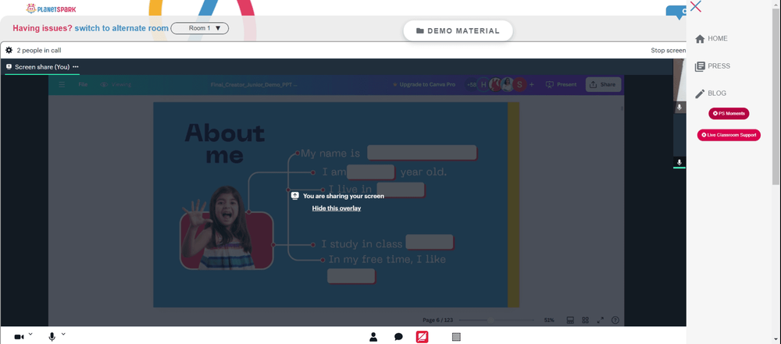Stop screen sharing with red icon
Screen dimensions: 781x344
pos(422,337)
